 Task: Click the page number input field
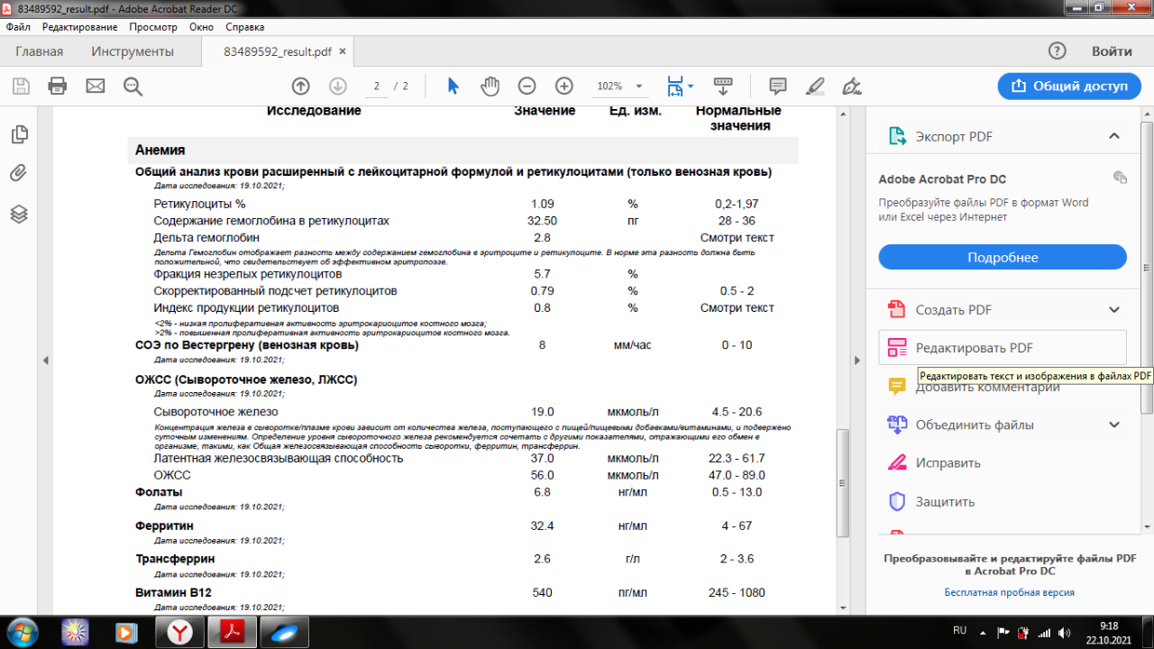point(376,87)
